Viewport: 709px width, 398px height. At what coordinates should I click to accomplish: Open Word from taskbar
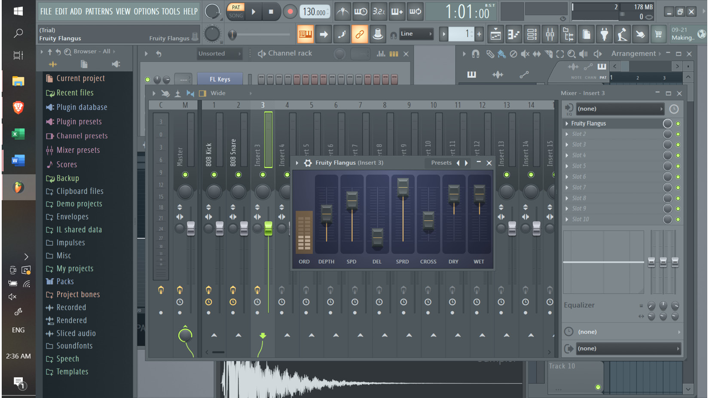coord(18,161)
